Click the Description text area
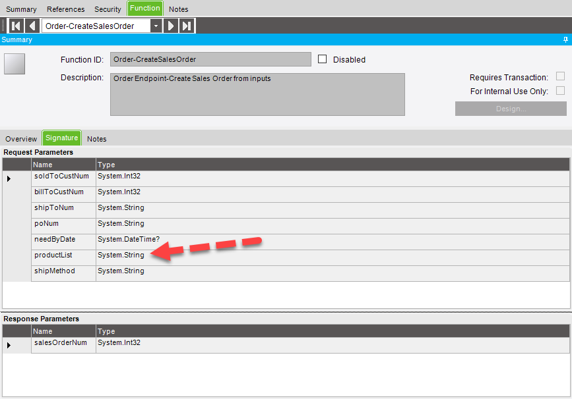 257,95
